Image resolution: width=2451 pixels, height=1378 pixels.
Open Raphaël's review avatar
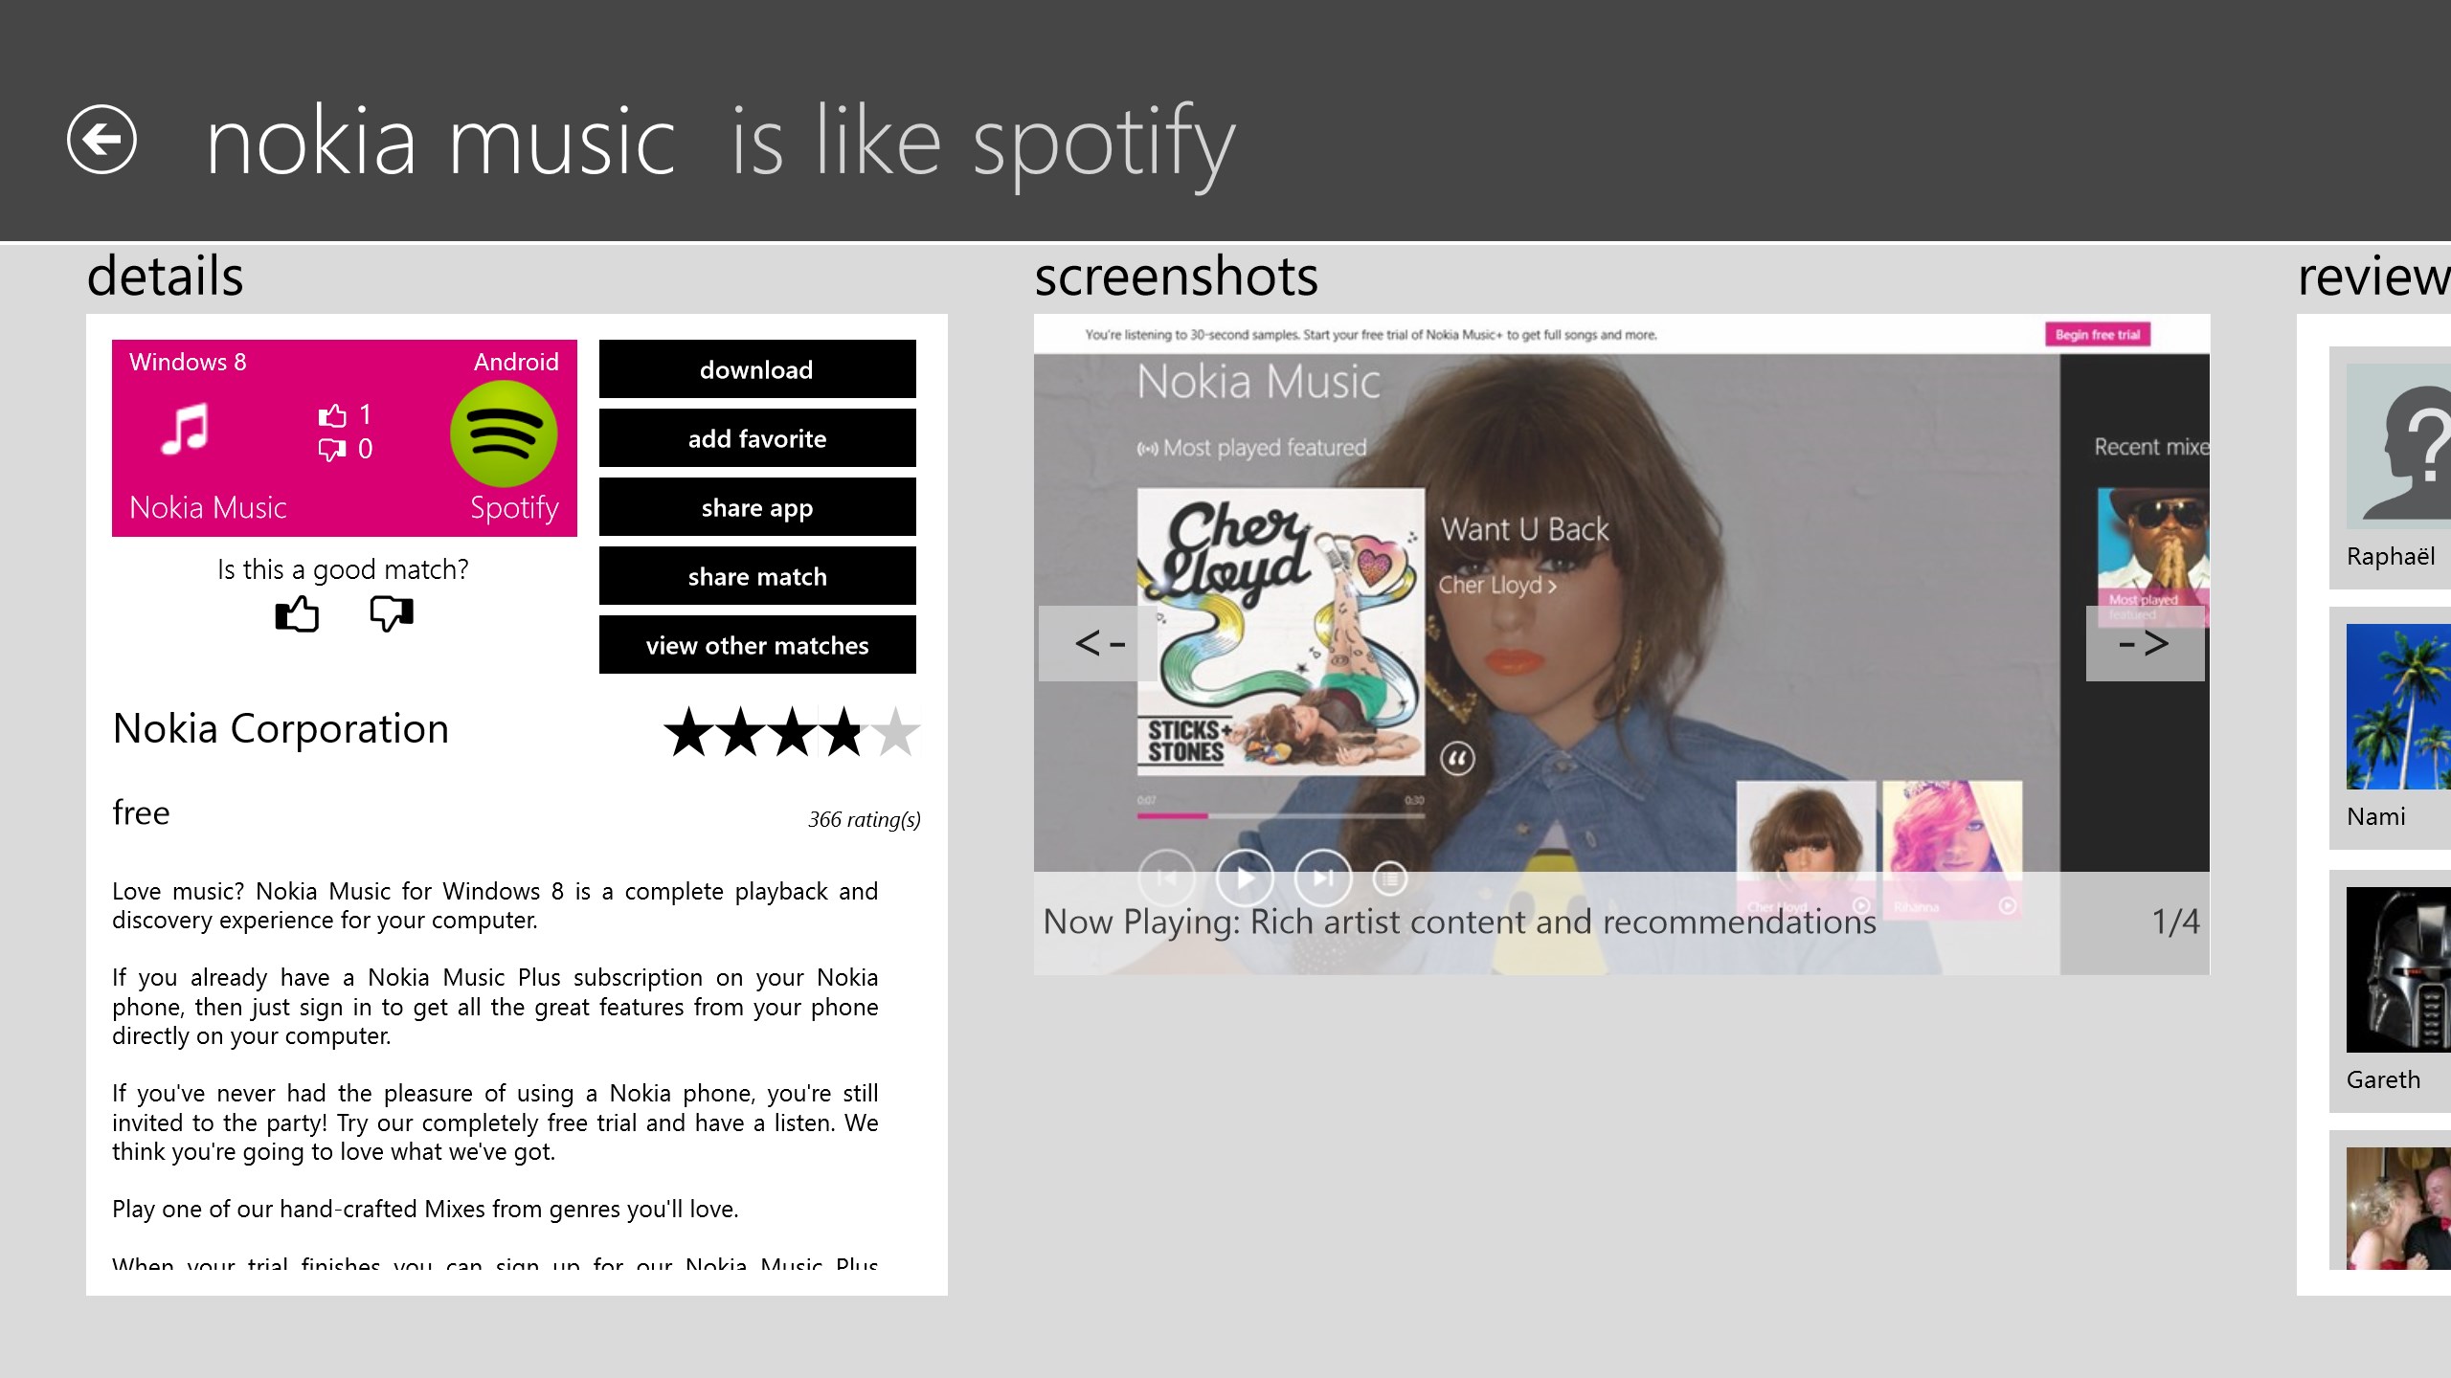(2398, 446)
